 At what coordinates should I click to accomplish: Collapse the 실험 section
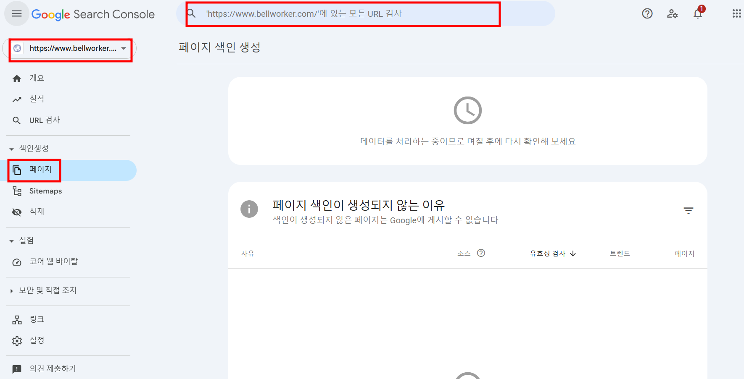coord(22,240)
